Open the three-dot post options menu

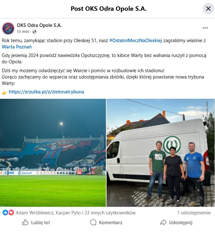click(205, 28)
